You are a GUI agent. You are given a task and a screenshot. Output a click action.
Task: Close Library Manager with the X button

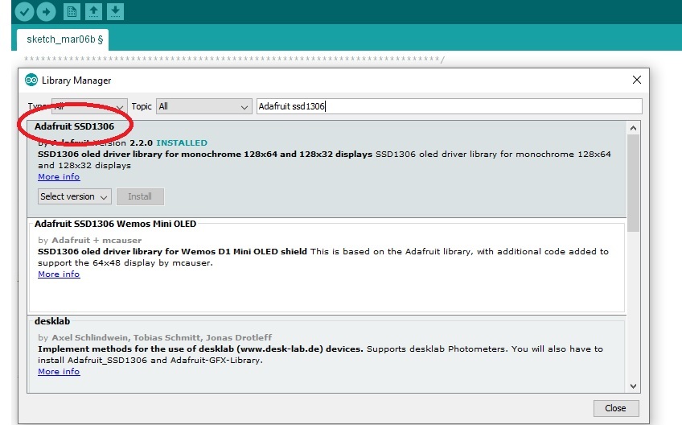click(637, 80)
